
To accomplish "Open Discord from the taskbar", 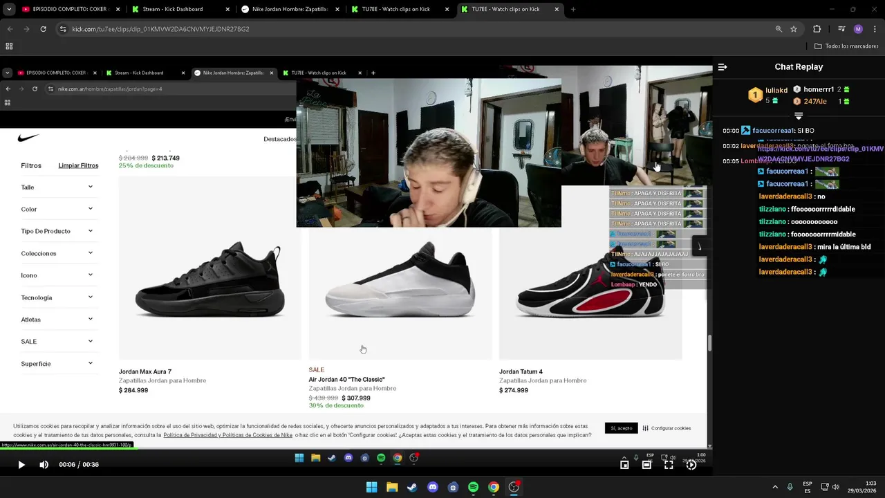I will pyautogui.click(x=432, y=487).
